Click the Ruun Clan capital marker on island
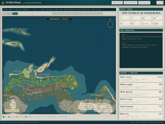This screenshot has height=124, width=165. [x=23, y=32]
